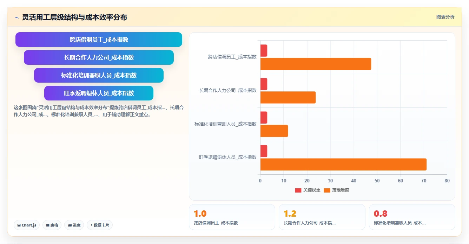Click the Chart.js tag chip
Viewport: 469px width, 244px height.
coord(27,225)
